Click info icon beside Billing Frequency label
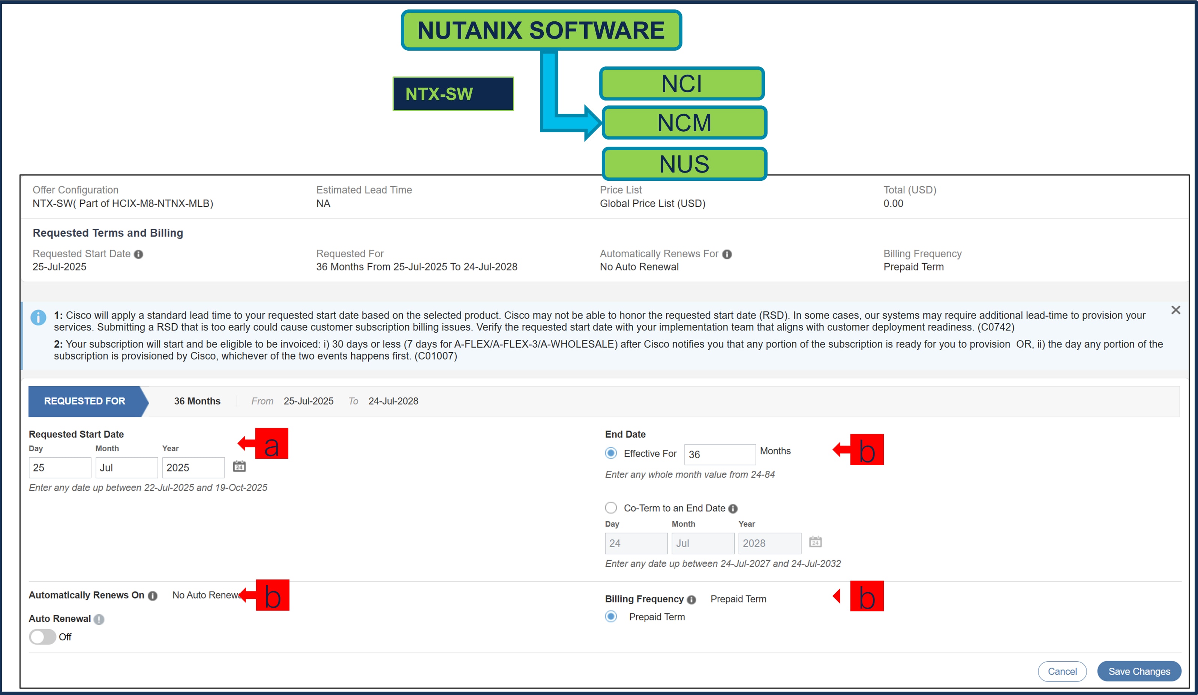The image size is (1198, 695). click(x=691, y=599)
